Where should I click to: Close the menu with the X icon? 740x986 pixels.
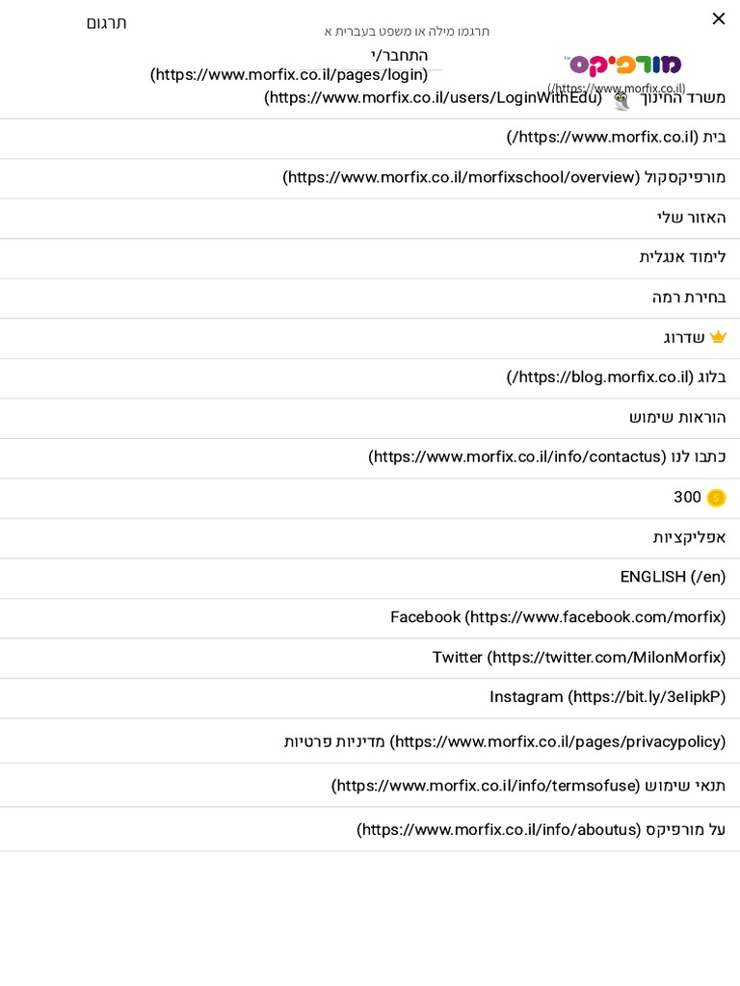pos(719,19)
